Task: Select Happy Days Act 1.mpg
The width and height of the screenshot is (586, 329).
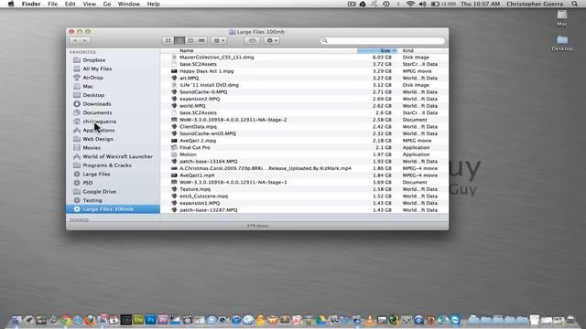Action: 304,71
